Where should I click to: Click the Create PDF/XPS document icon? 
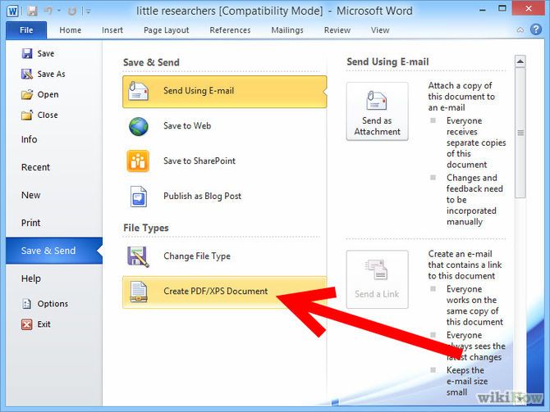point(139,292)
